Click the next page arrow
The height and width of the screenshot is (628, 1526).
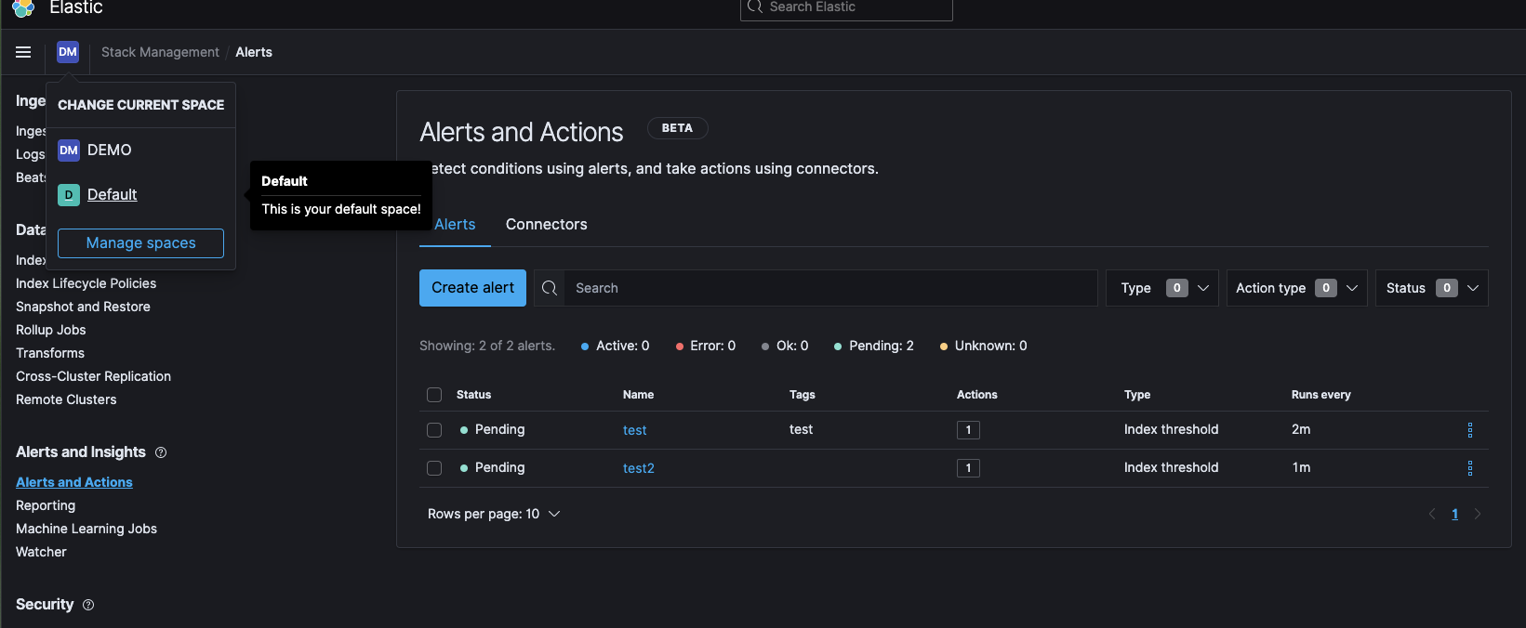click(1478, 514)
